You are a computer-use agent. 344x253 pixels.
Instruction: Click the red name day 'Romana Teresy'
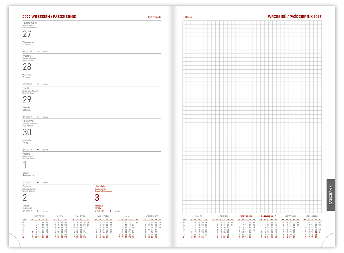(99, 207)
